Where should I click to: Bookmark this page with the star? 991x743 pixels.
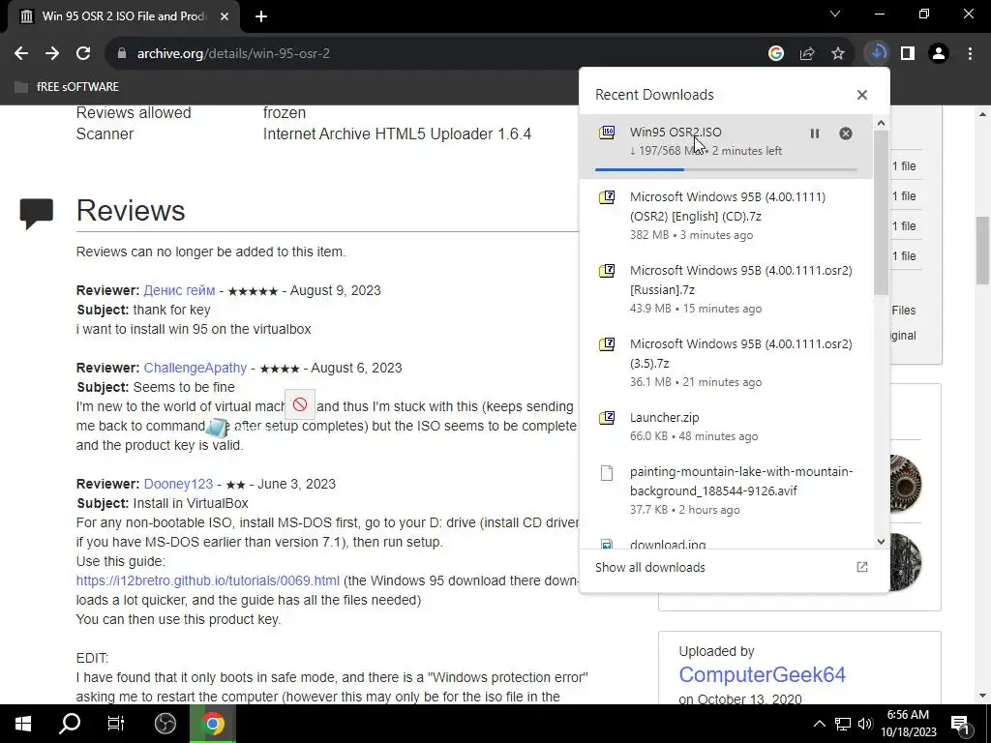click(838, 54)
